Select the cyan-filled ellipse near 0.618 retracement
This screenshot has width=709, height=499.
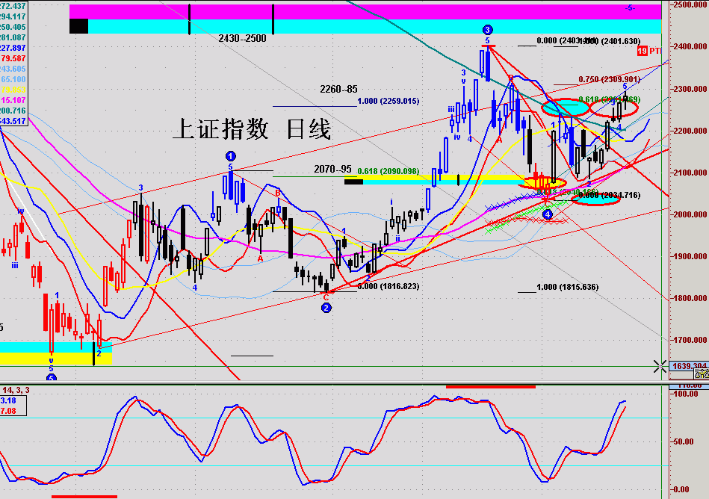pyautogui.click(x=566, y=108)
